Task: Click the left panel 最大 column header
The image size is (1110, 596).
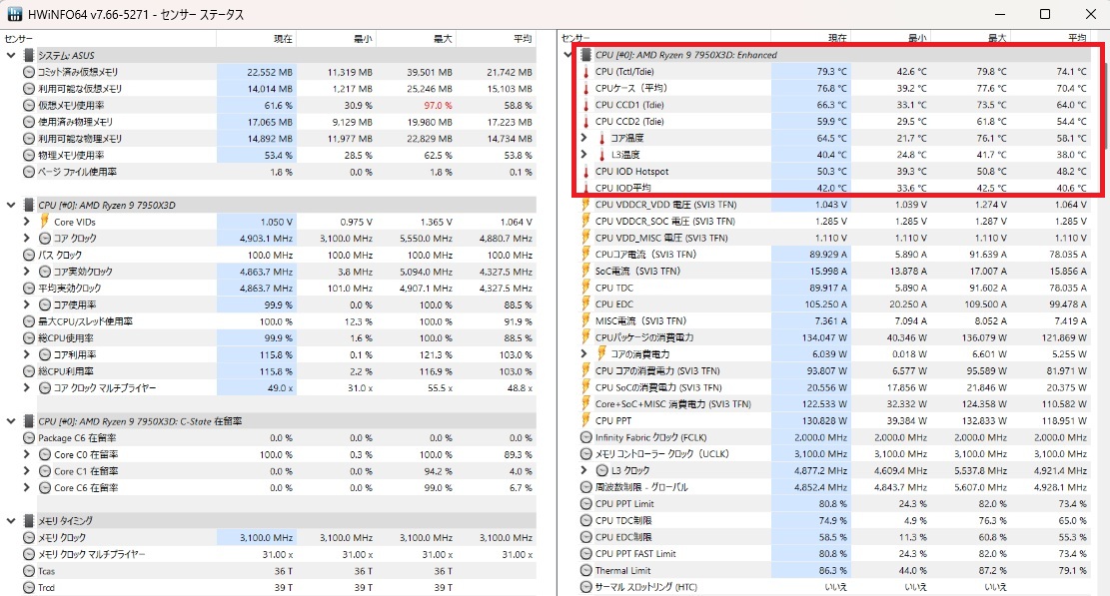Action: (x=417, y=38)
